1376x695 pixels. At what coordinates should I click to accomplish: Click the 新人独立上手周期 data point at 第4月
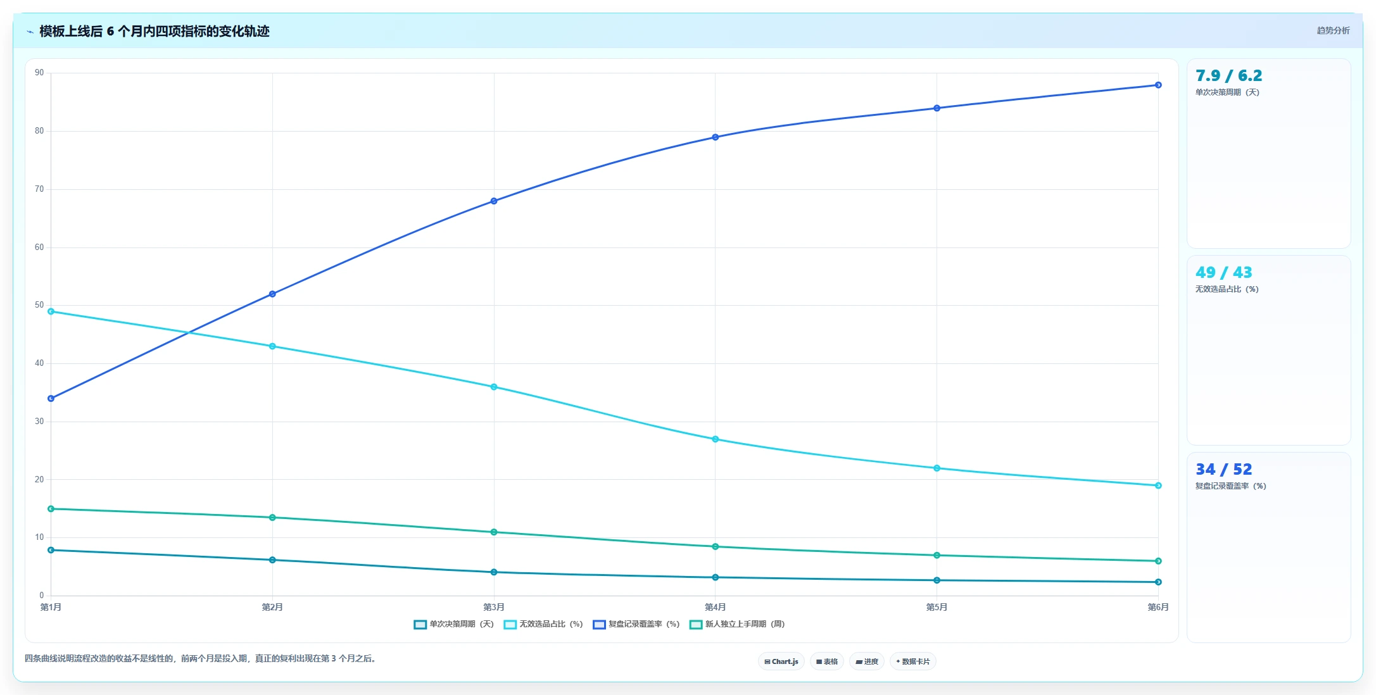(716, 547)
